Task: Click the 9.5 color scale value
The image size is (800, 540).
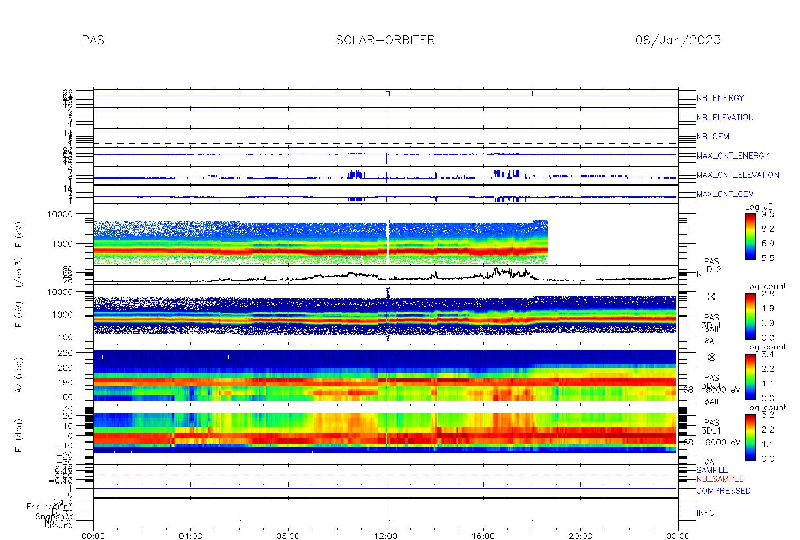Action: (x=768, y=214)
